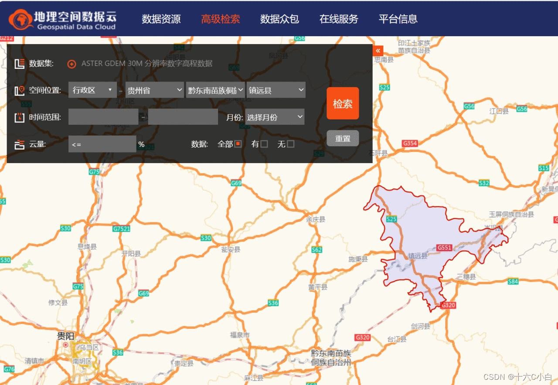Click the 云量 cloud cover icon

[19, 144]
